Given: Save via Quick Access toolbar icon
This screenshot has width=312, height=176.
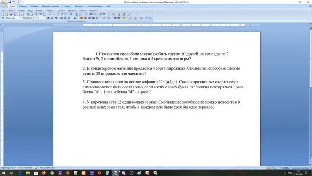Looking at the screenshot, I should [10, 2].
